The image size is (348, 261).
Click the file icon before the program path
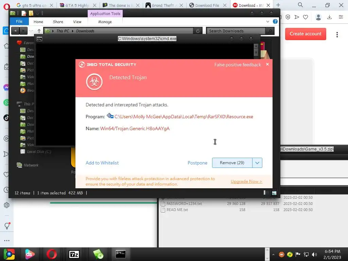110,116
